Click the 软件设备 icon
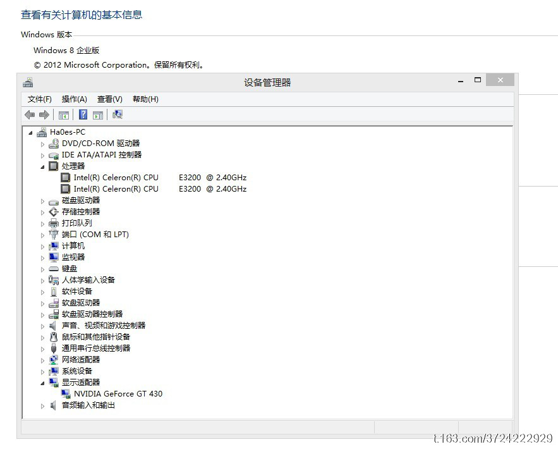The image size is (558, 449). [x=54, y=292]
